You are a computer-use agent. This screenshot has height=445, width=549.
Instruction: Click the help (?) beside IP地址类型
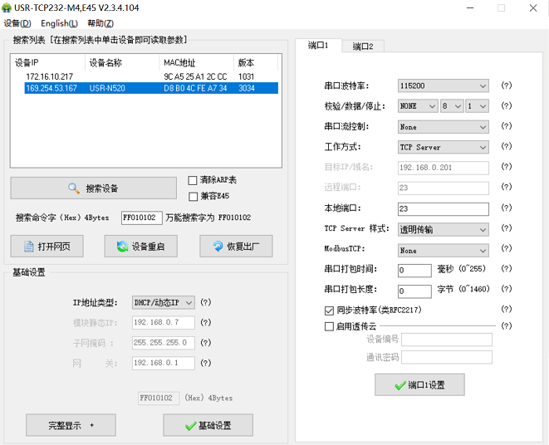(x=205, y=303)
